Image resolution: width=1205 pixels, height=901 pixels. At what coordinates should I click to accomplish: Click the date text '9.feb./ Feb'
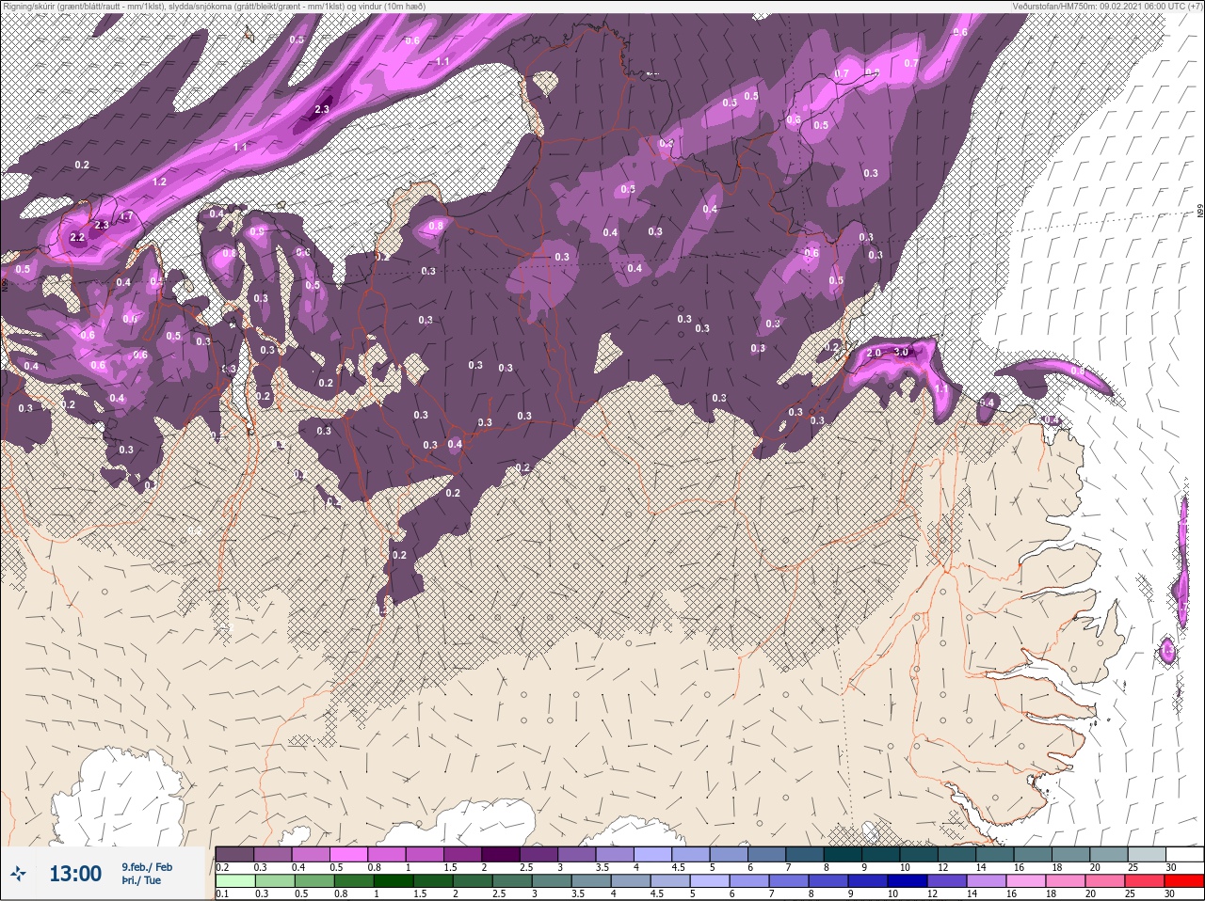coord(146,866)
